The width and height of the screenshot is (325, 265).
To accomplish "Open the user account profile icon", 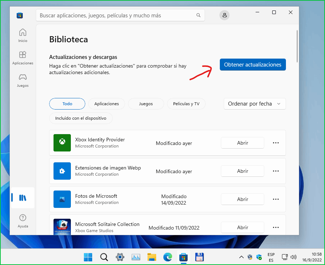I will tap(224, 15).
